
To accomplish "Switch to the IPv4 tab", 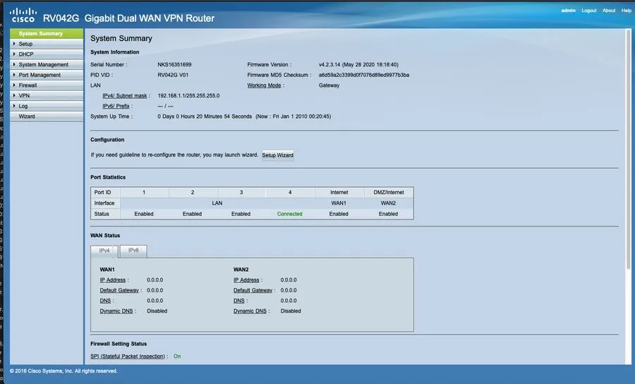I will (104, 251).
